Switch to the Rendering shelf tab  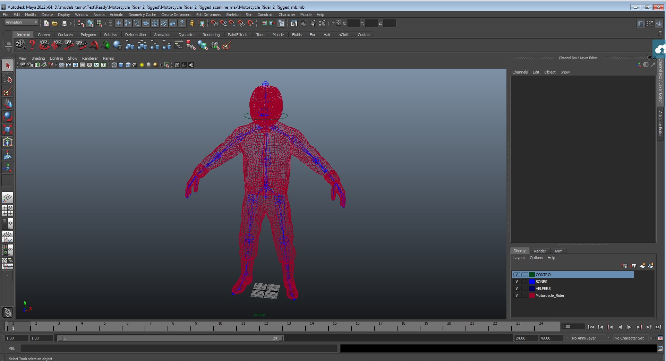211,35
